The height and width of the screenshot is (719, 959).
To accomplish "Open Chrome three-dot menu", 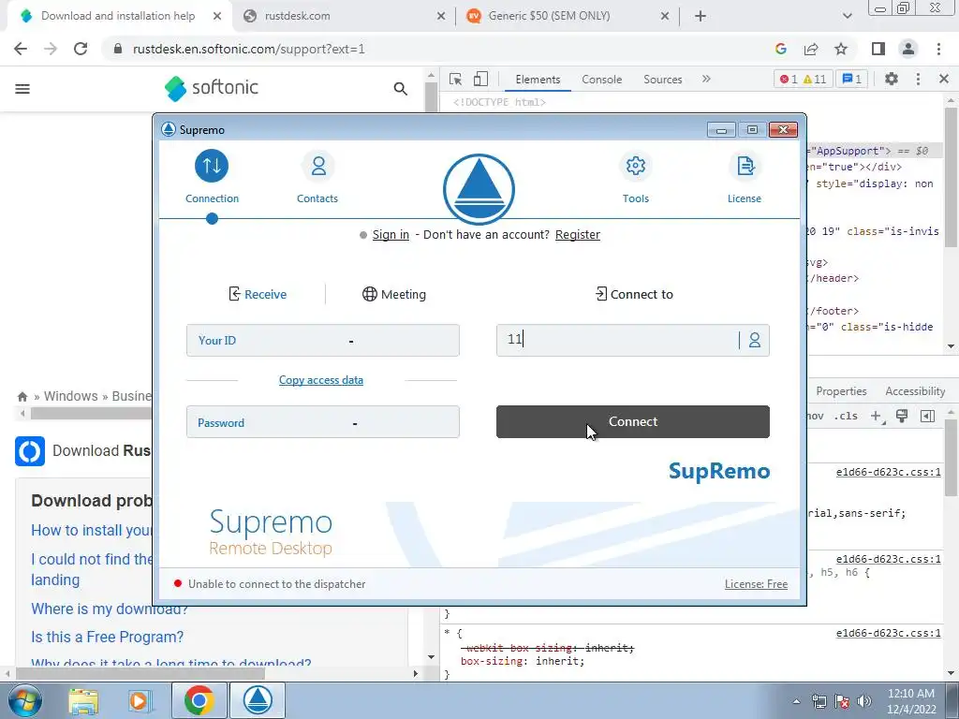I will click(x=938, y=49).
